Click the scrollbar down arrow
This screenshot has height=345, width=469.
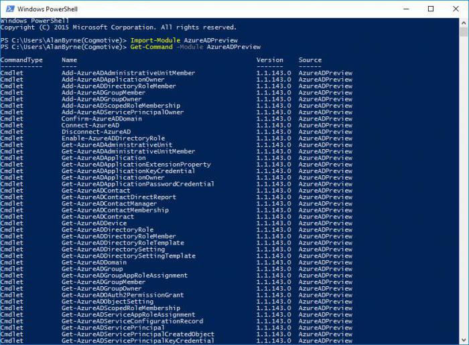(x=464, y=340)
